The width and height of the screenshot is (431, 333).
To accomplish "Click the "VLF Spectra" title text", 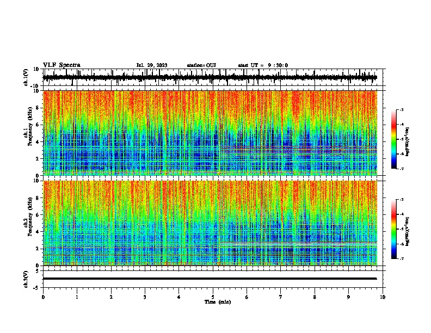I will (61, 65).
